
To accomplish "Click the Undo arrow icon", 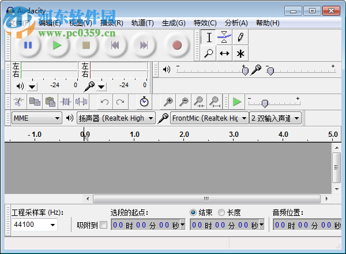I will tap(104, 102).
